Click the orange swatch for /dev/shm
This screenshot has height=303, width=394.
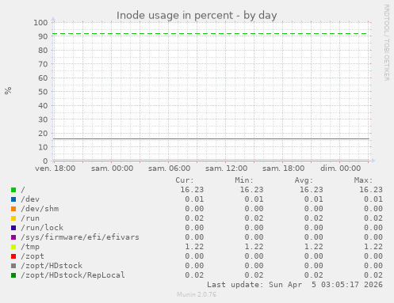[13, 209]
